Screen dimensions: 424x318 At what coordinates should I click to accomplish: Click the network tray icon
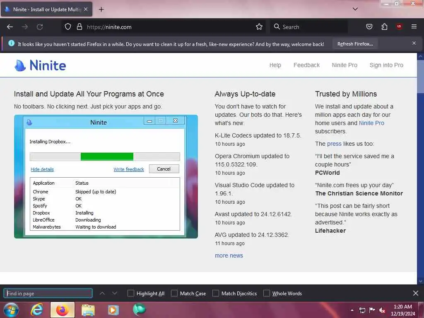(362, 310)
